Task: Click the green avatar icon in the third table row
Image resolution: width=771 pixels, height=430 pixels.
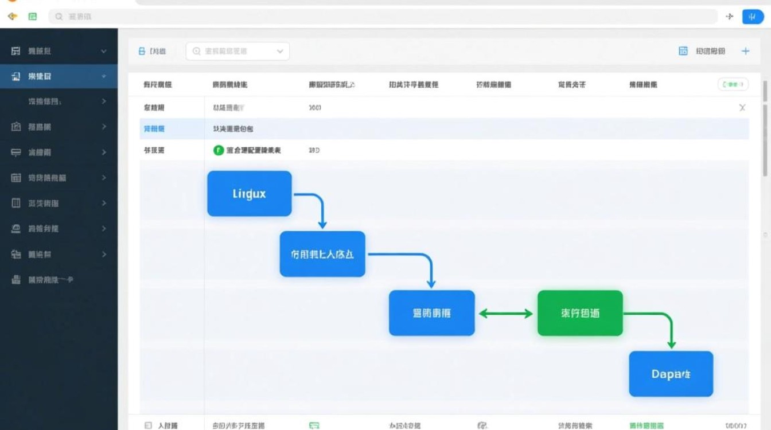Action: pos(217,150)
